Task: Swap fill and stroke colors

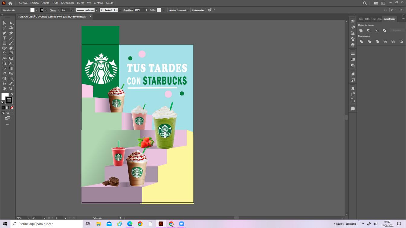Action: [12, 94]
